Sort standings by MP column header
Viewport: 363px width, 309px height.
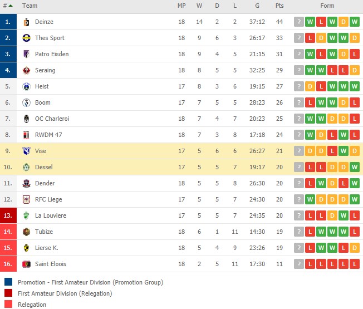click(x=181, y=6)
